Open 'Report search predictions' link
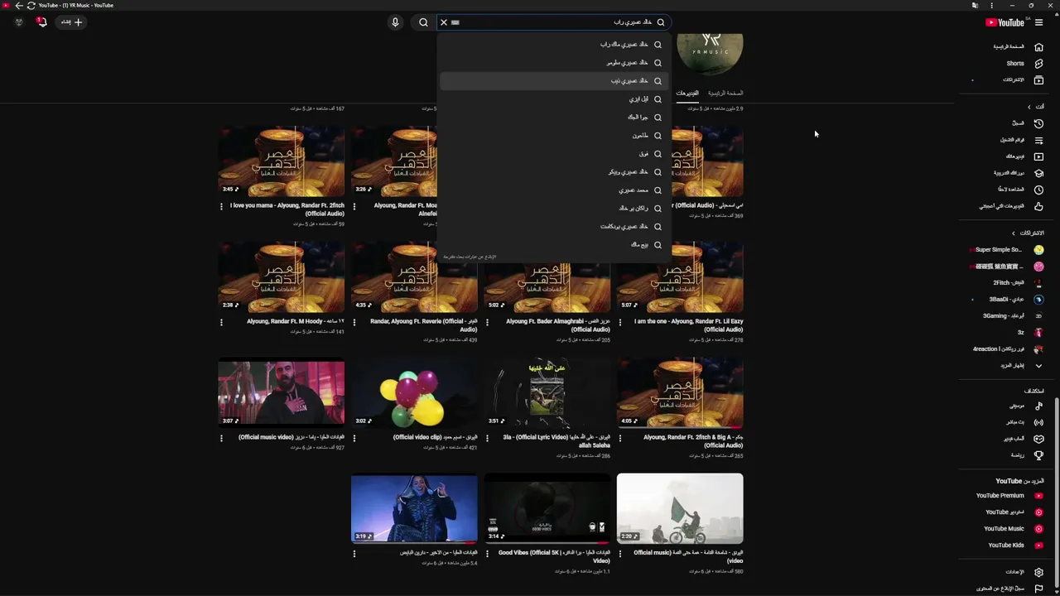 click(x=470, y=257)
